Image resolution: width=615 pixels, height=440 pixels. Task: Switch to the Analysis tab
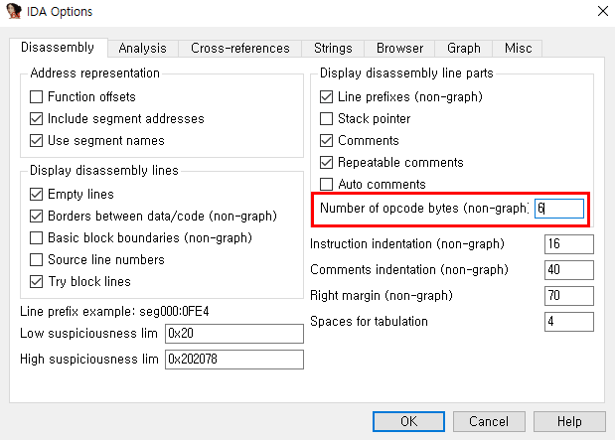pos(143,49)
